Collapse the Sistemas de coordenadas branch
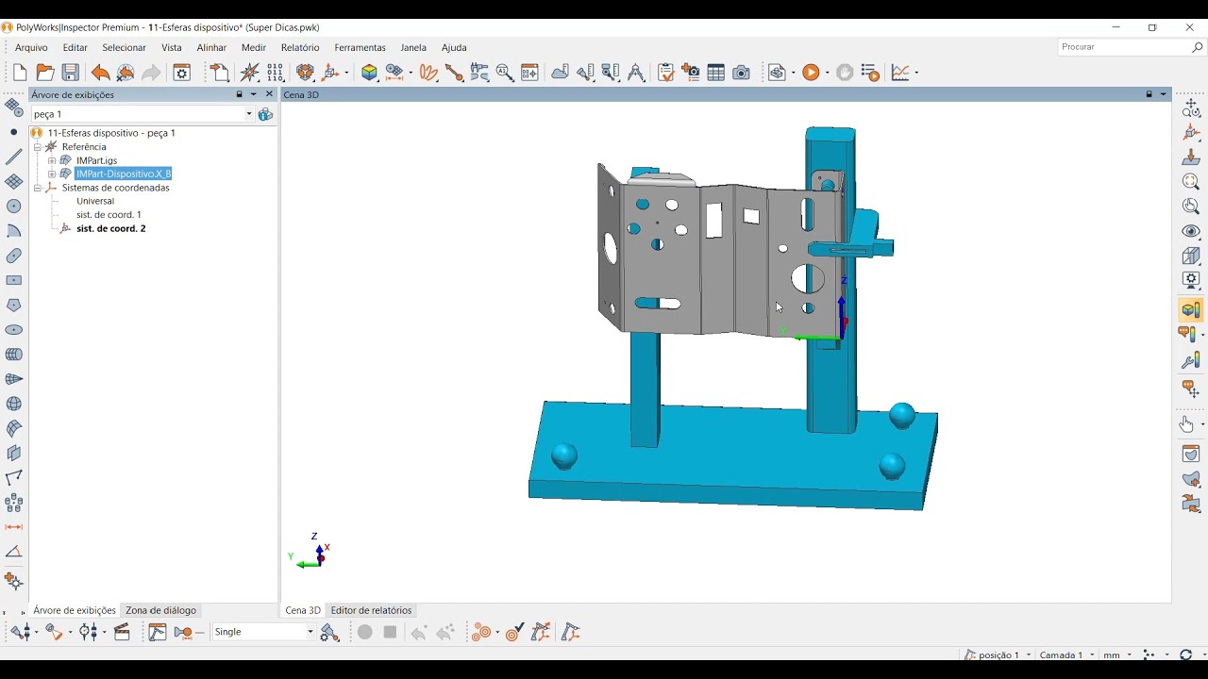 point(38,188)
